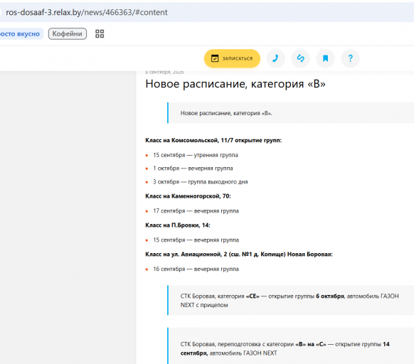414x364 pixels.
Task: Click the calendar icon inside Записаться
Action: tap(215, 58)
